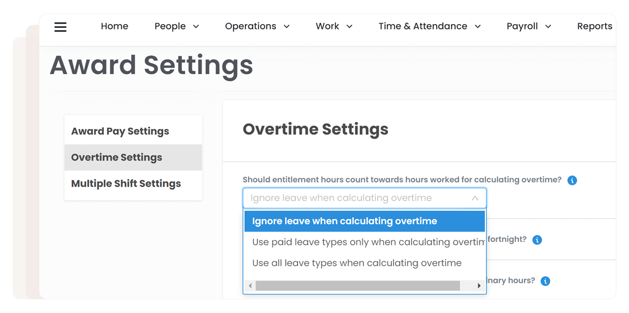Viewport: 629px width, 313px height.
Task: Expand the Operations menu
Action: point(257,26)
